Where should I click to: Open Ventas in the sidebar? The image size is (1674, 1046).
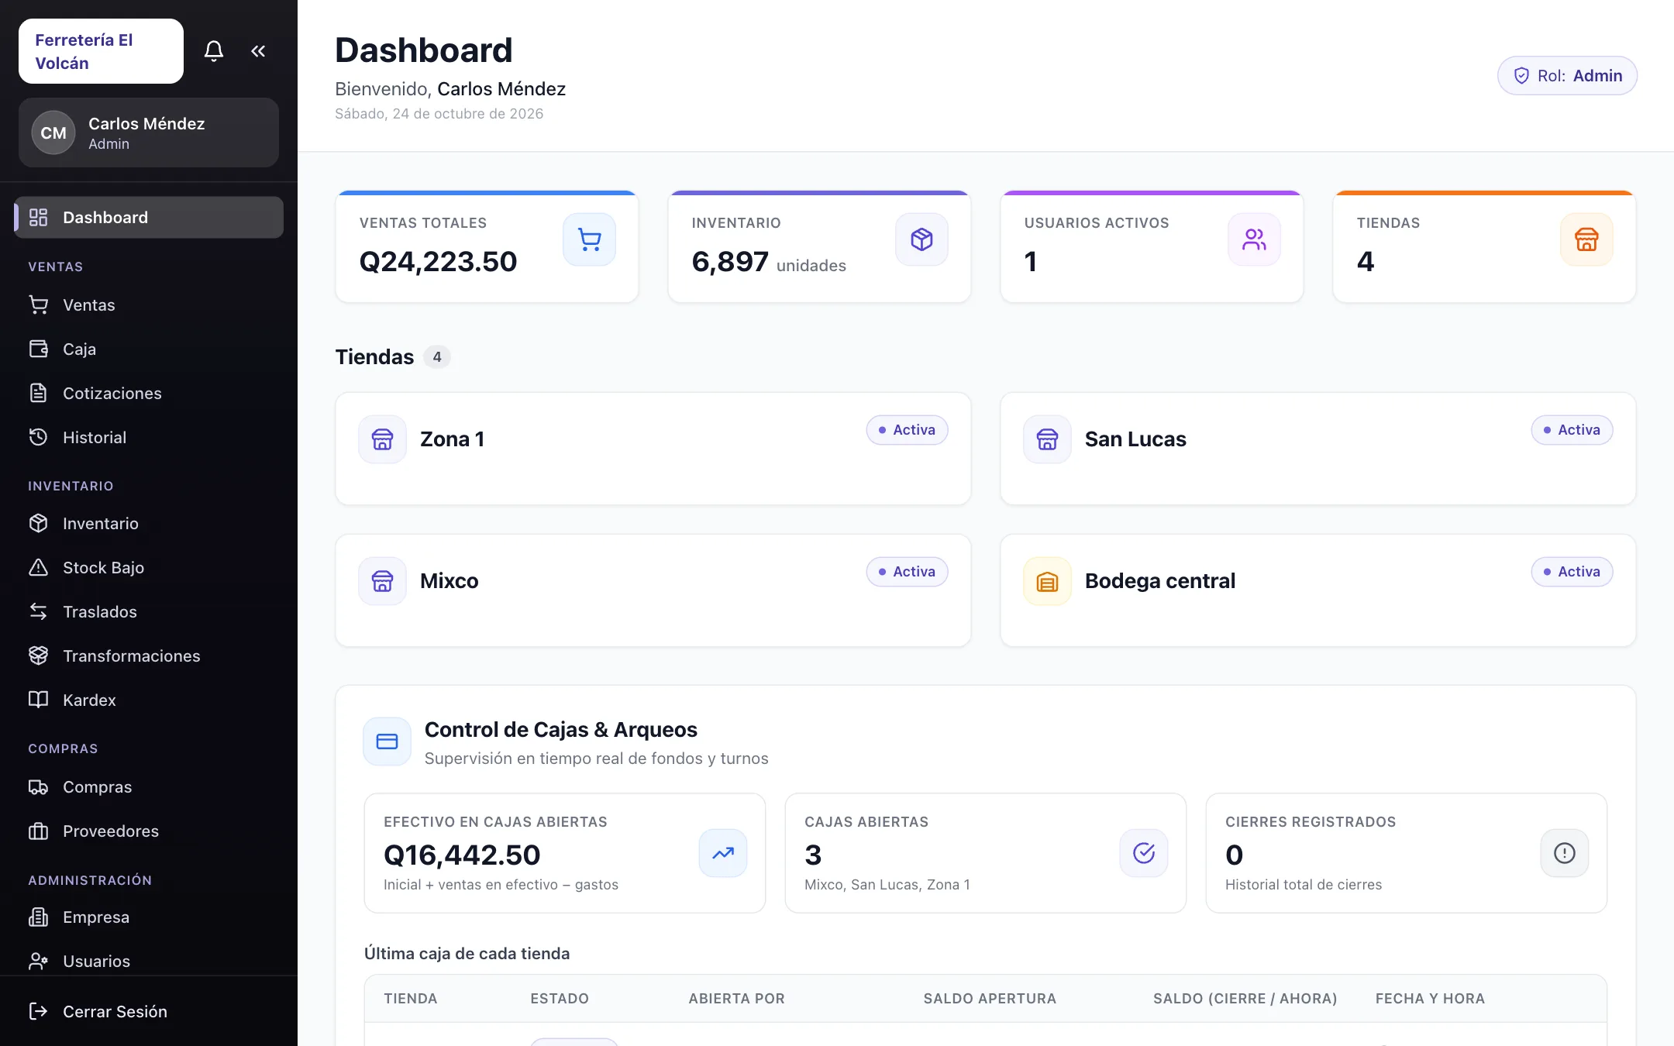coord(149,305)
